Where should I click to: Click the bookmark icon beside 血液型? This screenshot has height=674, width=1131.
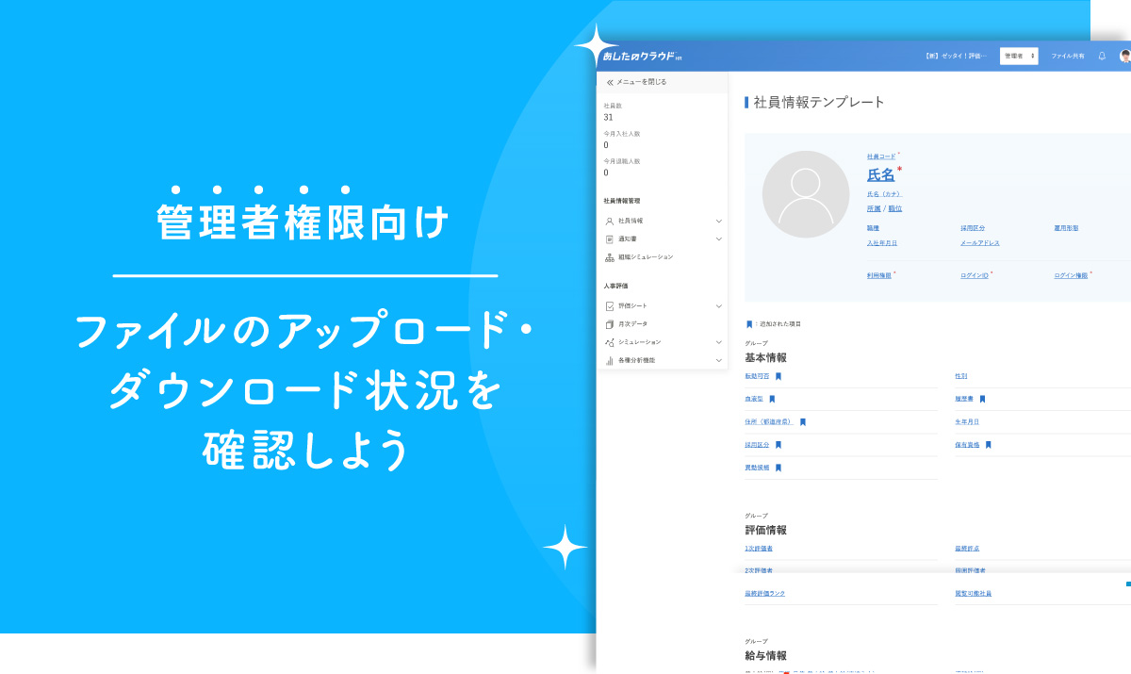coord(772,399)
